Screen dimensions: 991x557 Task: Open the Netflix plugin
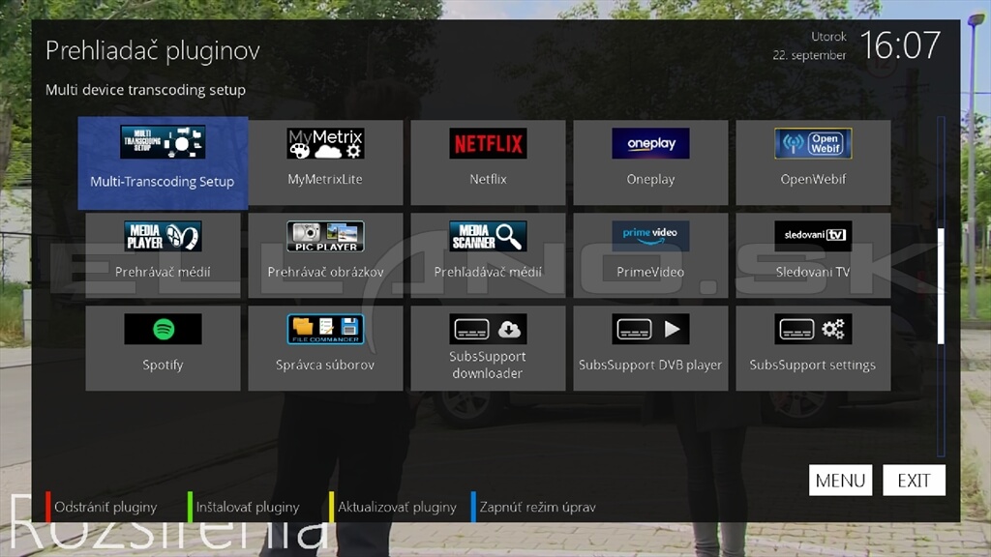click(488, 162)
